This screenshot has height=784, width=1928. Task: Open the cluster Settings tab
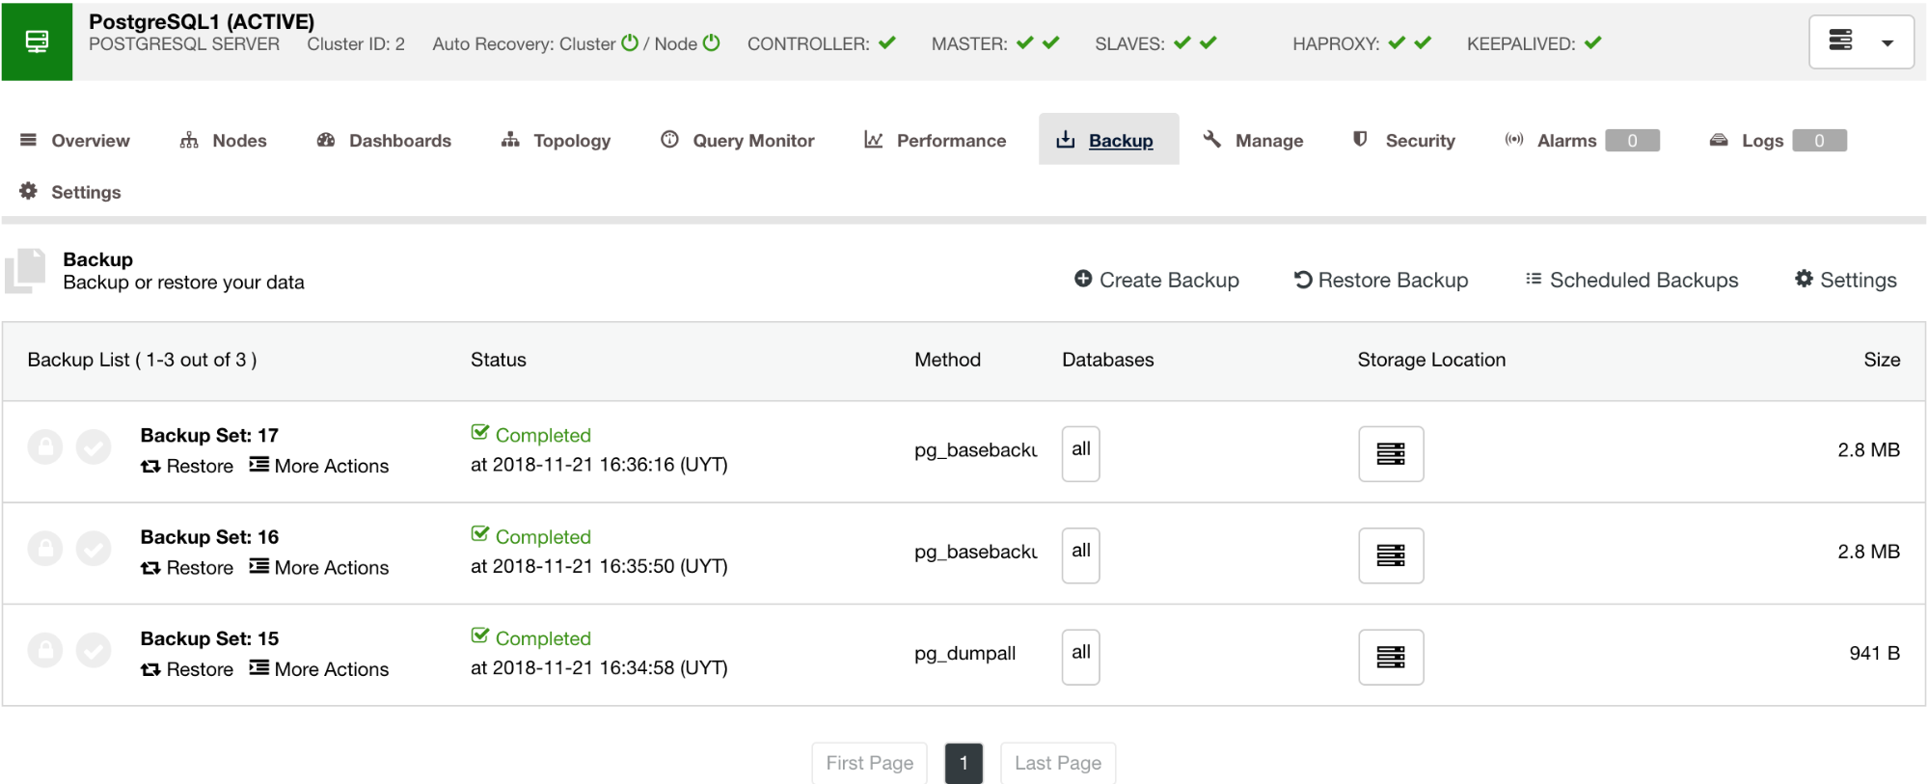tap(70, 192)
